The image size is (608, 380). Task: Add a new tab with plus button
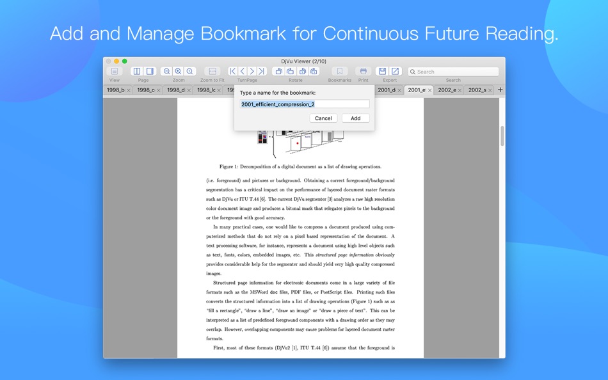coord(500,90)
